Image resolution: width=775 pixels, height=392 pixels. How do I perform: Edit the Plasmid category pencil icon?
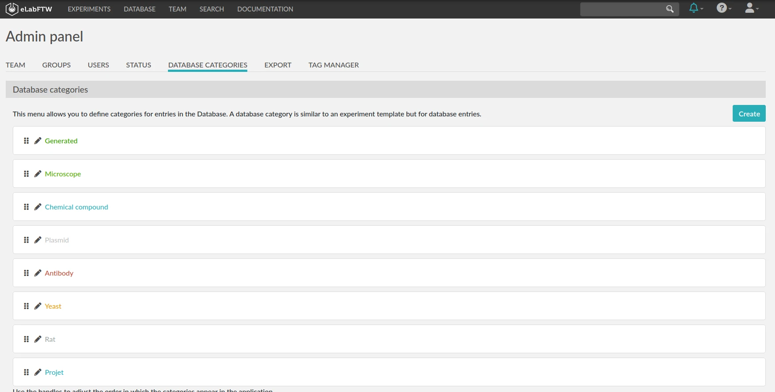(x=38, y=240)
